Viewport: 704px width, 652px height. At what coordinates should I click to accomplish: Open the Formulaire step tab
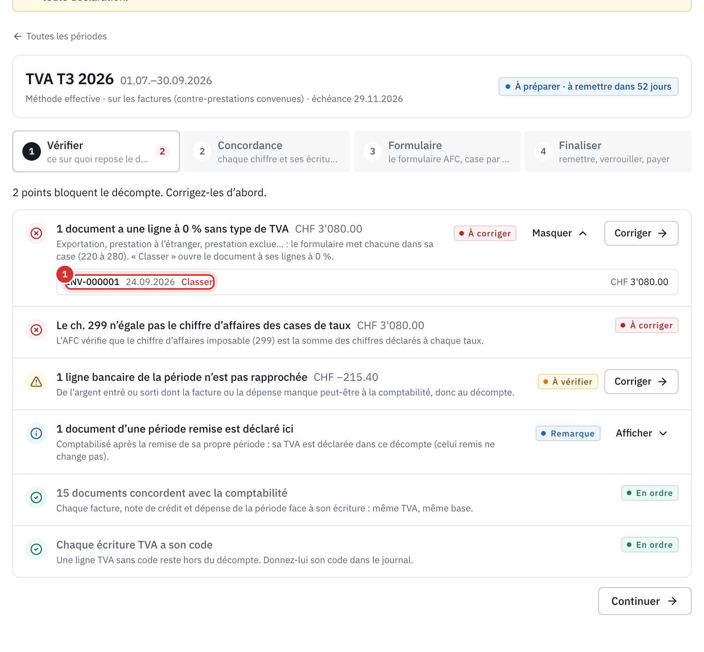[x=437, y=151]
